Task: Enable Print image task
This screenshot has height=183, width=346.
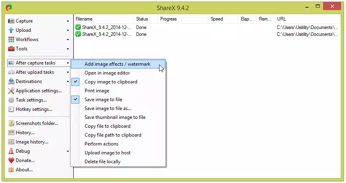Action: (118, 91)
